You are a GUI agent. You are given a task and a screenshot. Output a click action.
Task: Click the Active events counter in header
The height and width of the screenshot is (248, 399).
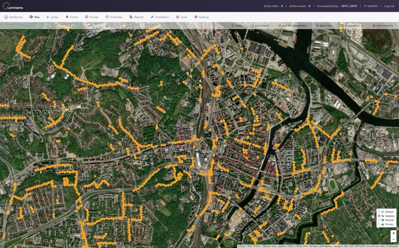click(x=300, y=6)
